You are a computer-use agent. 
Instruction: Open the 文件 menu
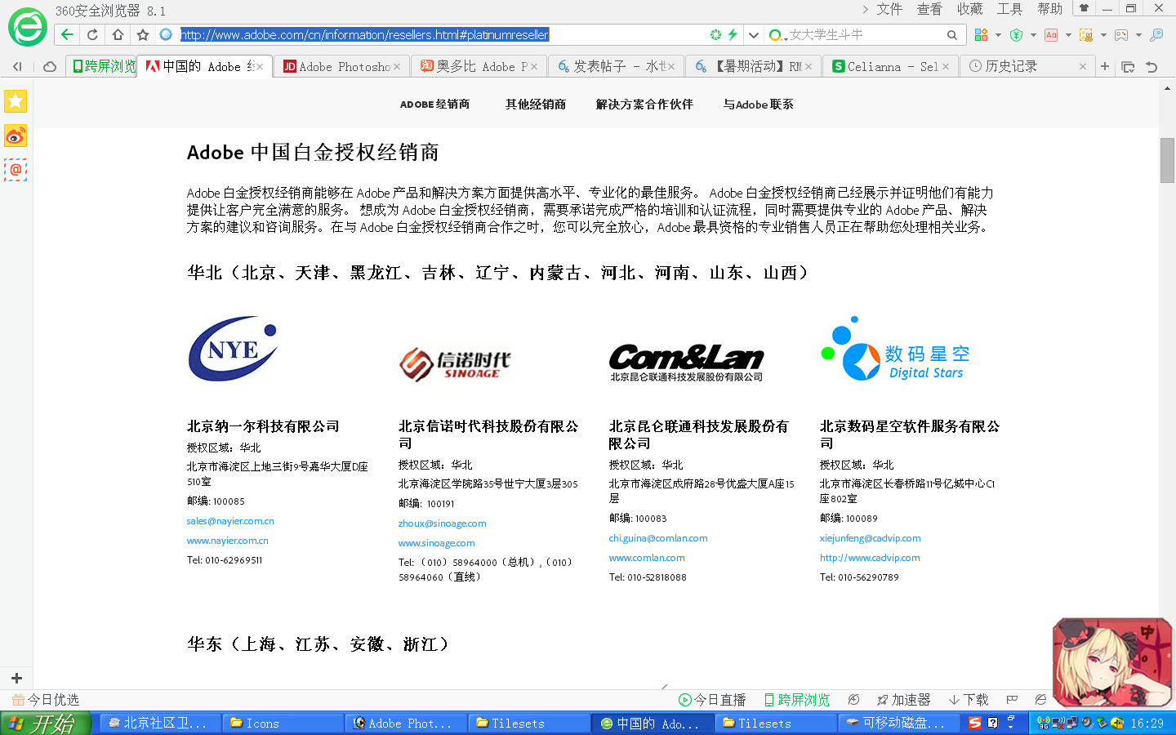889,9
